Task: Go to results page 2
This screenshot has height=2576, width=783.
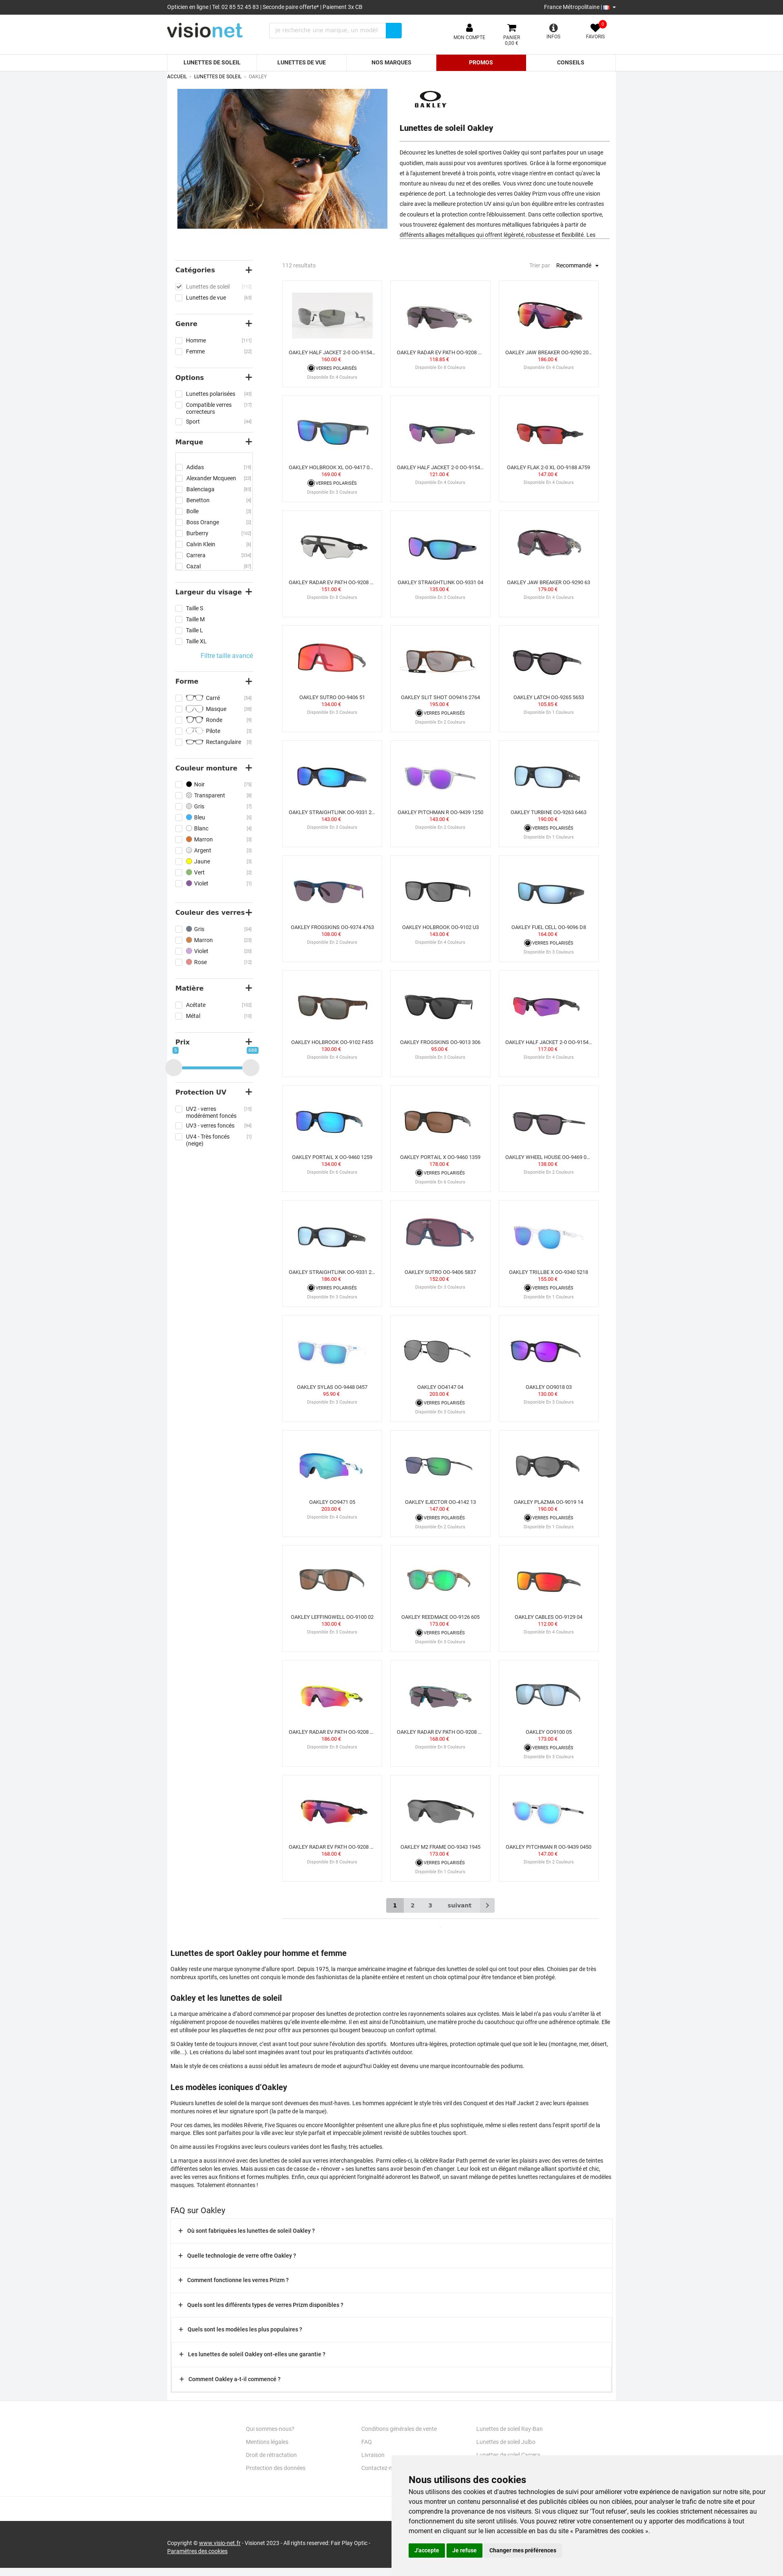Action: click(x=412, y=1905)
